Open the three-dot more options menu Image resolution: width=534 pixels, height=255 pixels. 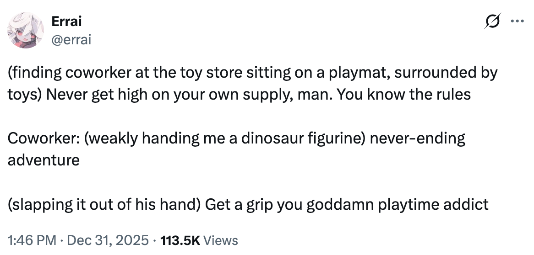pyautogui.click(x=517, y=22)
